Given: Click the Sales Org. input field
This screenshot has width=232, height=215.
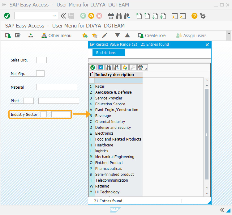Looking at the screenshot, I should pos(41,60).
